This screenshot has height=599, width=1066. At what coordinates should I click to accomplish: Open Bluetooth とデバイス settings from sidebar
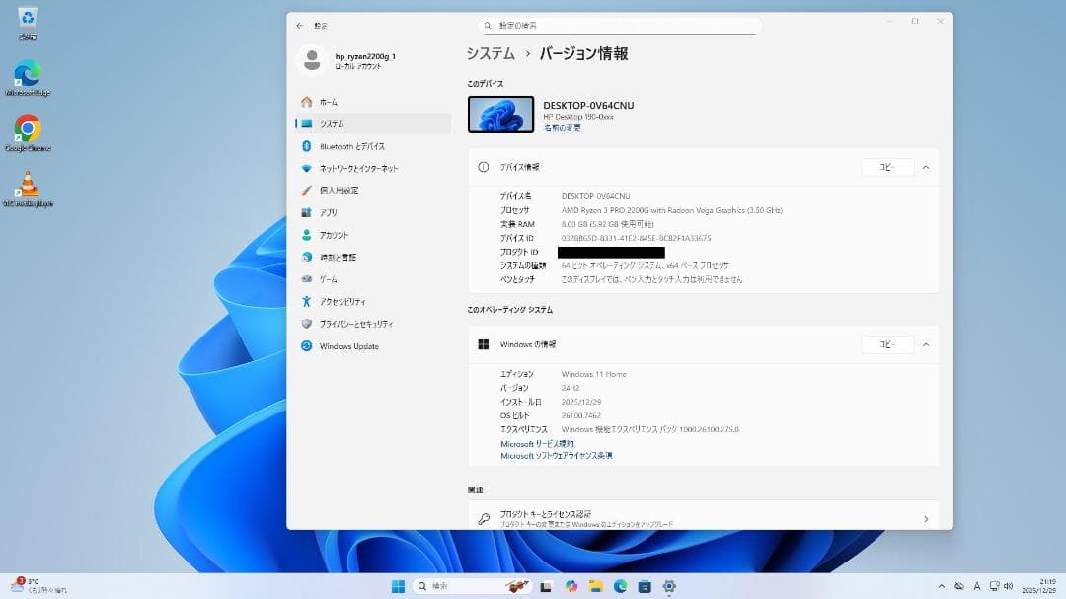(352, 146)
